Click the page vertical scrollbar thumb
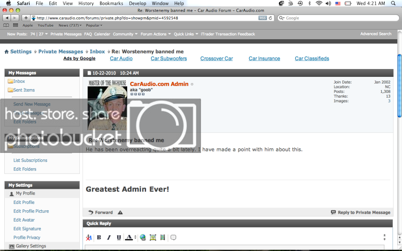Screen dimensions: 402x251 (x=399, y=85)
